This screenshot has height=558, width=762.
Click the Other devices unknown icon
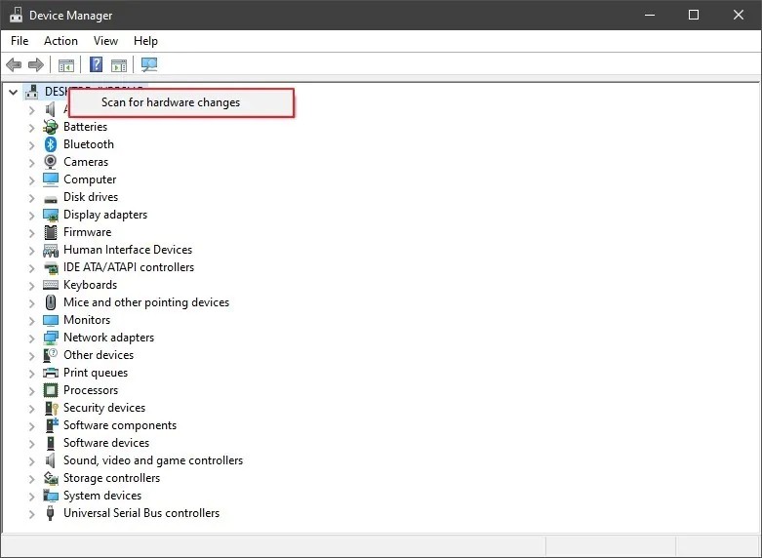51,355
